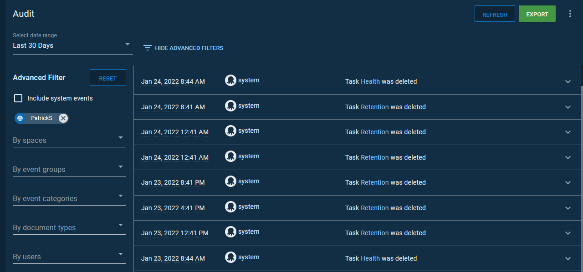
Task: Click the Jan 24, 2022 8:44 AM timestamp
Action: click(173, 82)
